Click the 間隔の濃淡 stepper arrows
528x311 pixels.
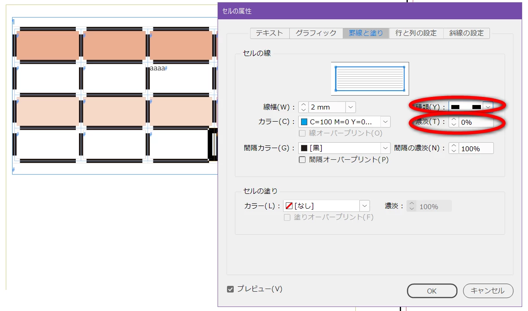coord(454,148)
